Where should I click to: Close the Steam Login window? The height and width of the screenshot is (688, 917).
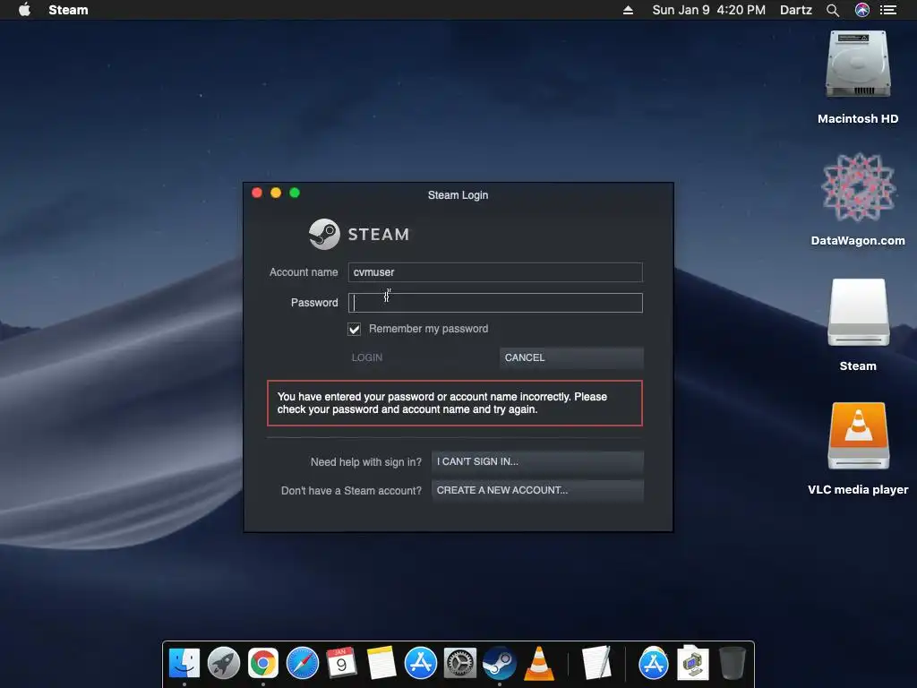[257, 193]
